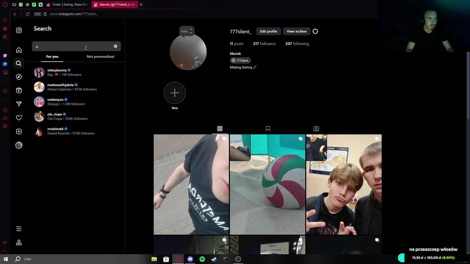Open Opera sidebar settings gear
The width and height of the screenshot is (470, 264).
[5, 126]
